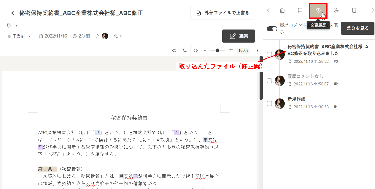Open the change history clock tab

[318, 11]
